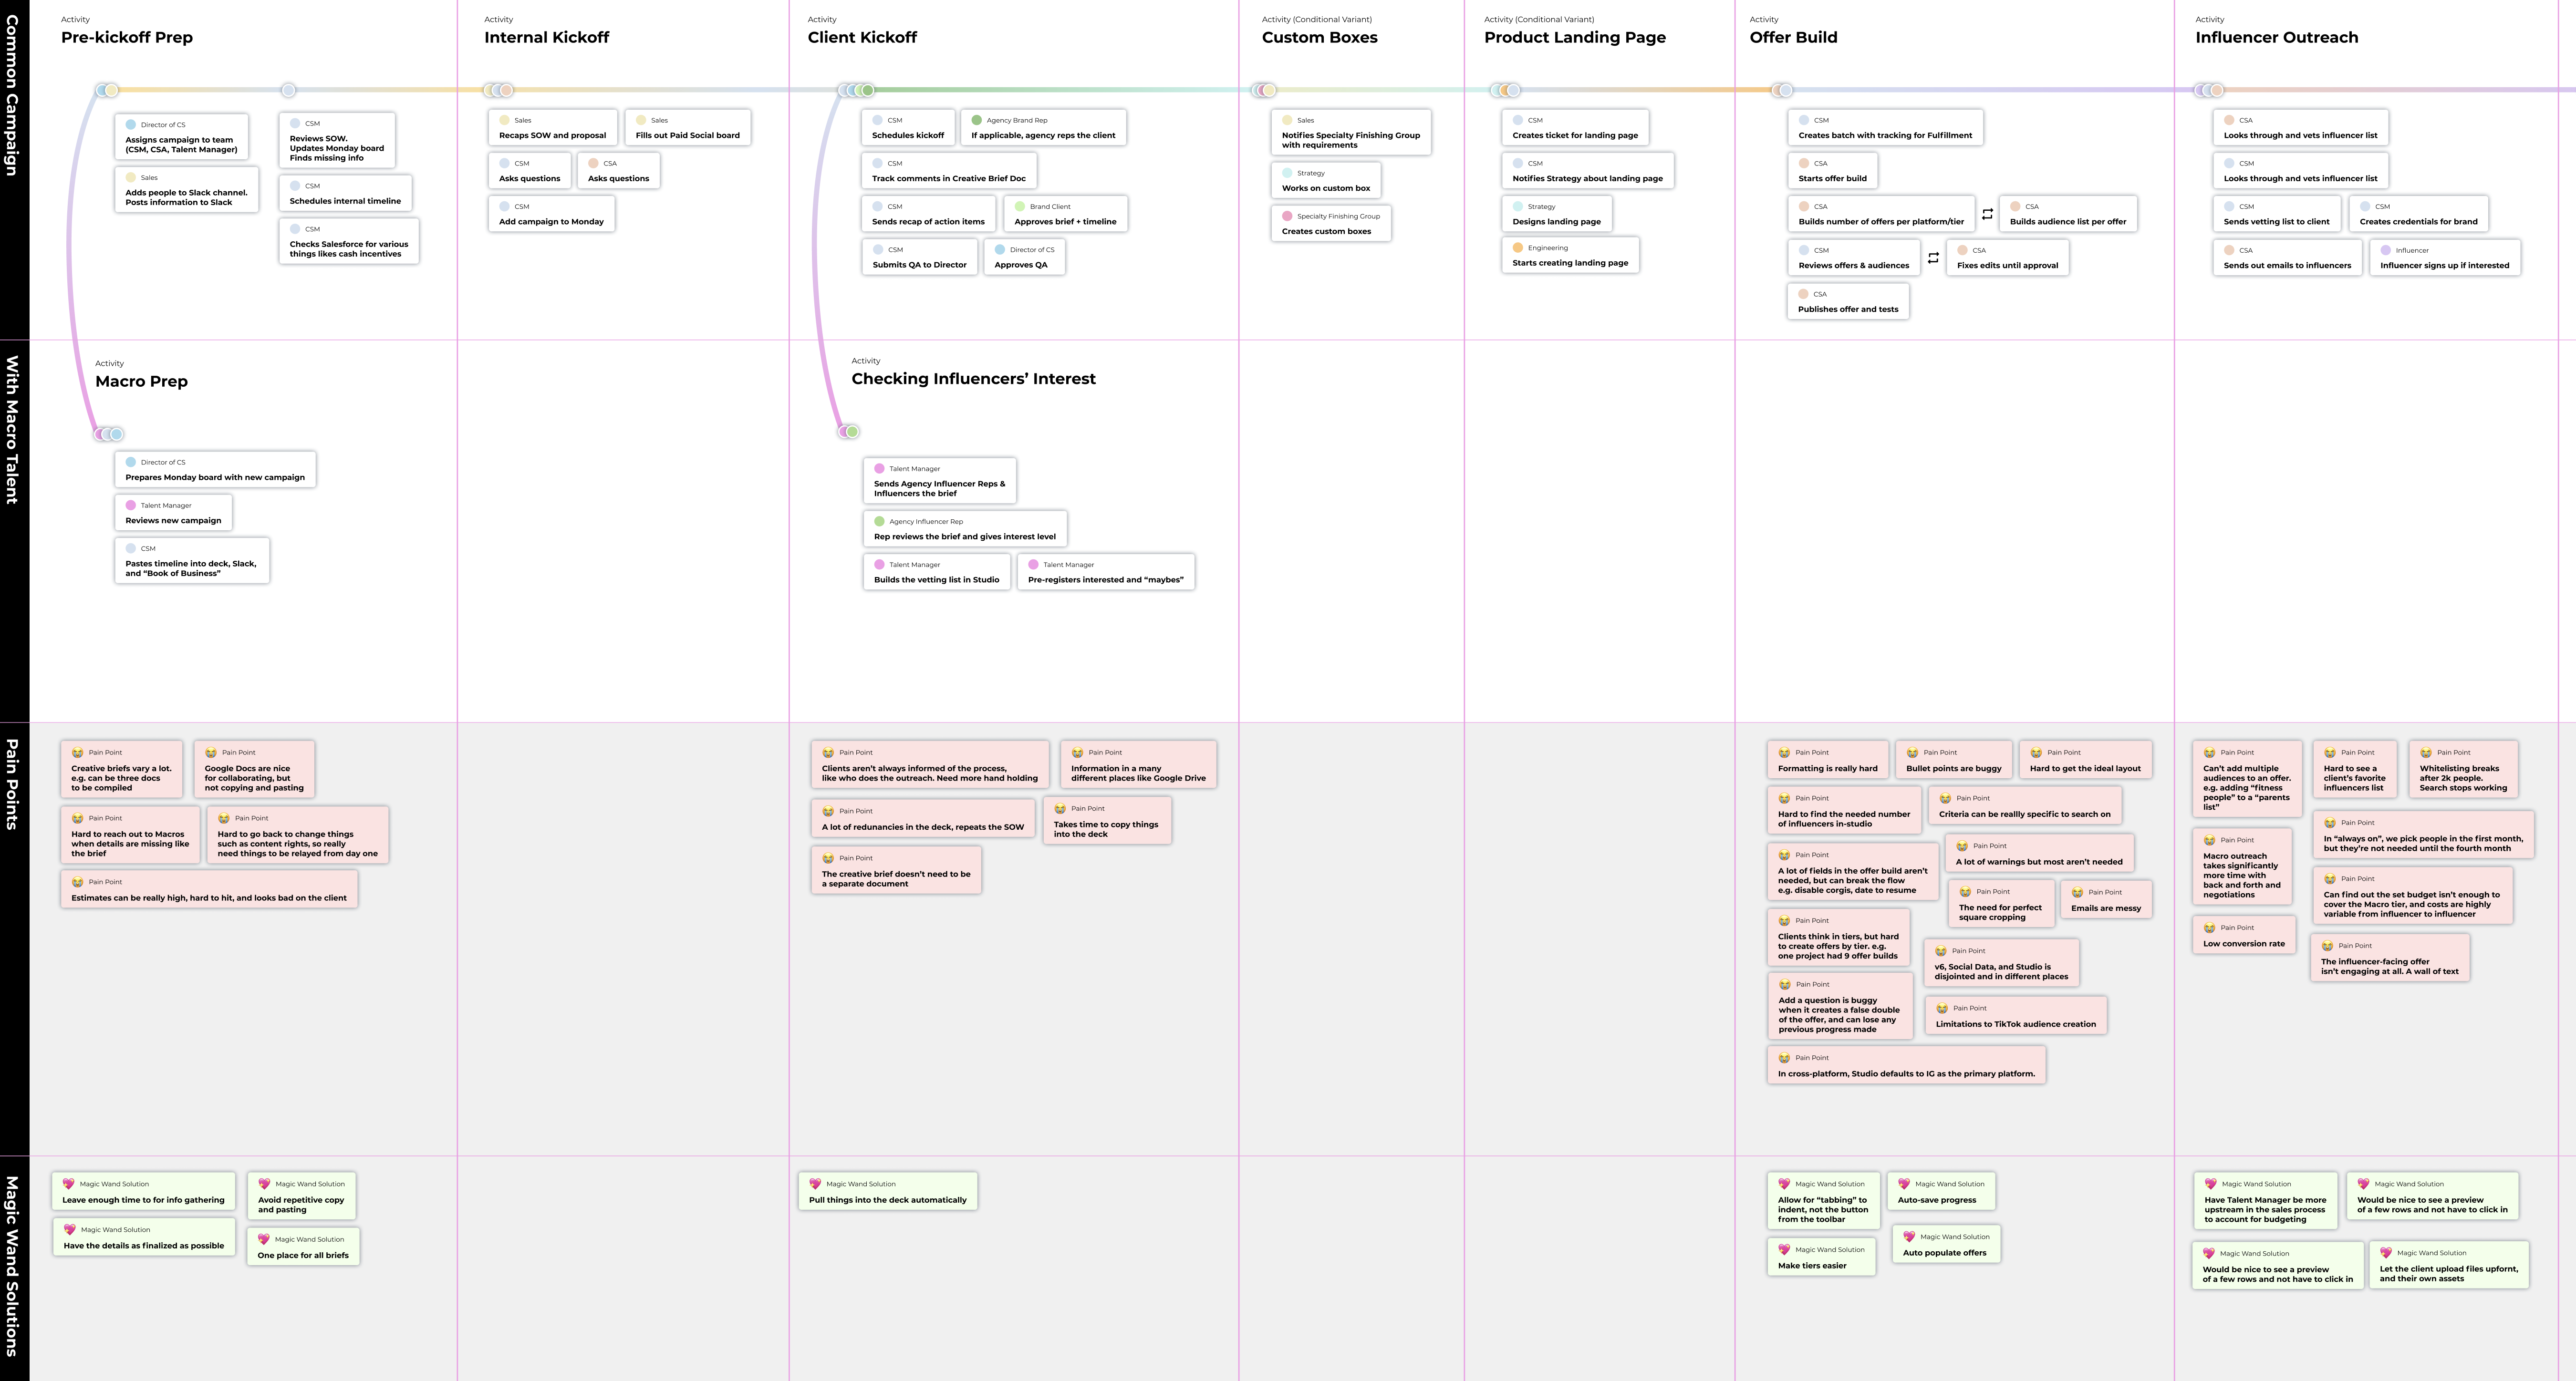Screen dimensions: 2576x1381
Task: Click emoji on Takes time to copy things card
Action: [1060, 809]
